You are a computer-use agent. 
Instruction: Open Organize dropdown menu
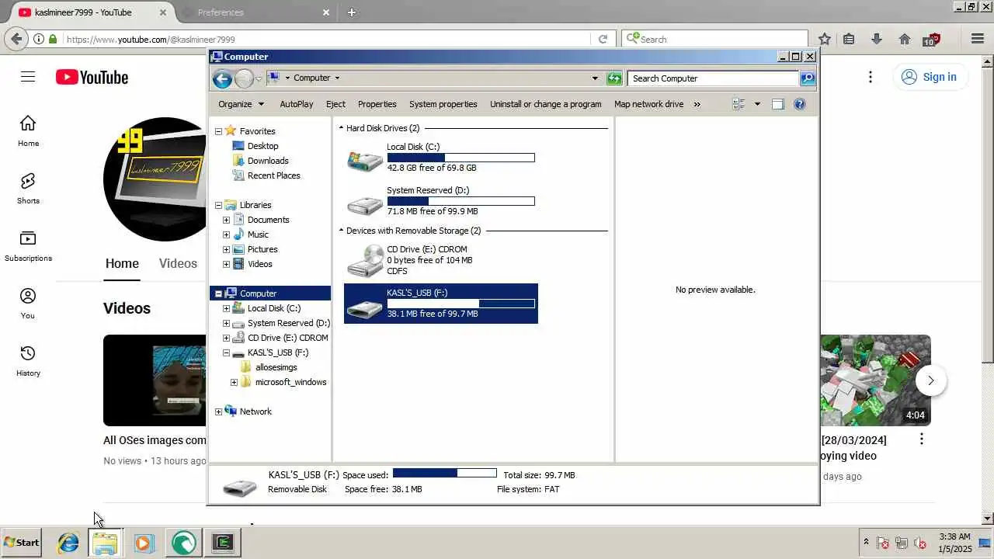pyautogui.click(x=241, y=104)
